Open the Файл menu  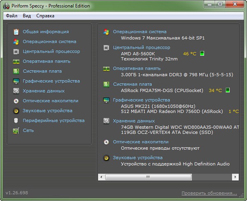12,16
